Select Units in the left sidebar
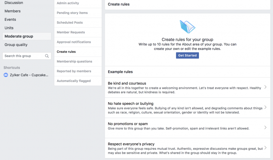 click(x=9, y=28)
